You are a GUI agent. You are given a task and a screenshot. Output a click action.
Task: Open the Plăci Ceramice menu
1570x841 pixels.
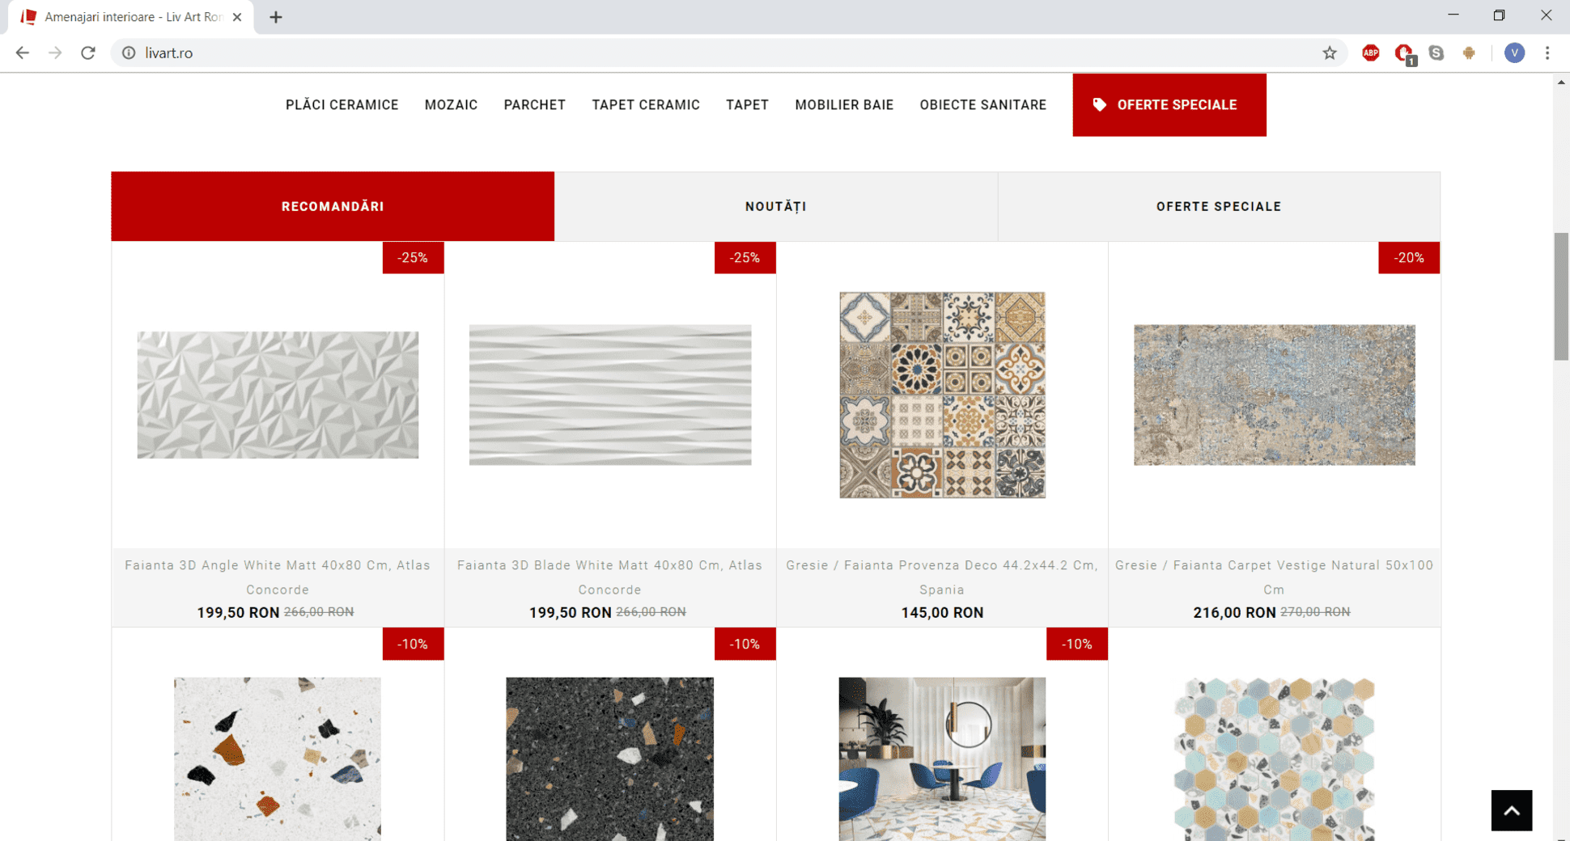(342, 105)
